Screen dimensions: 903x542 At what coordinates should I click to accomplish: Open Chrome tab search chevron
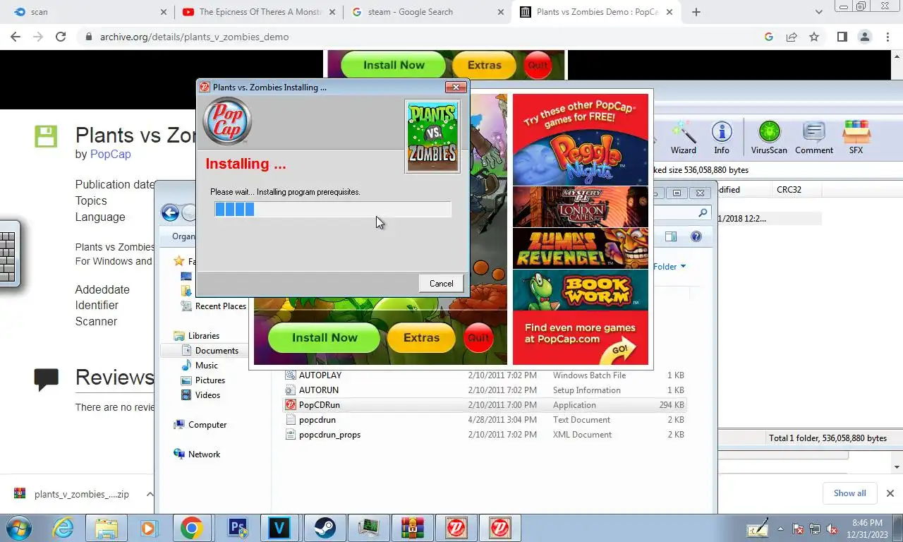pyautogui.click(x=818, y=12)
